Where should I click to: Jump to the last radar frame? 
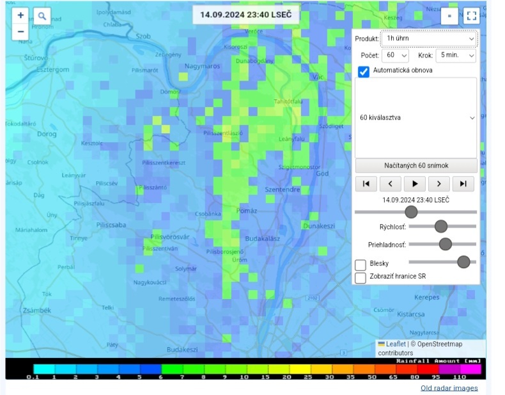pos(463,184)
